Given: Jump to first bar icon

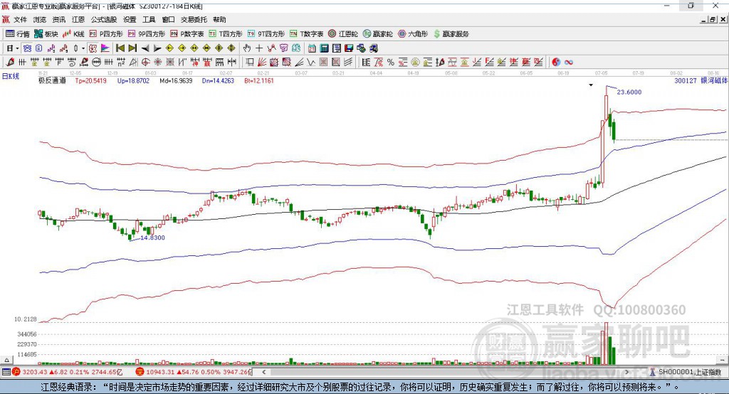Looking at the screenshot, I should 120,48.
